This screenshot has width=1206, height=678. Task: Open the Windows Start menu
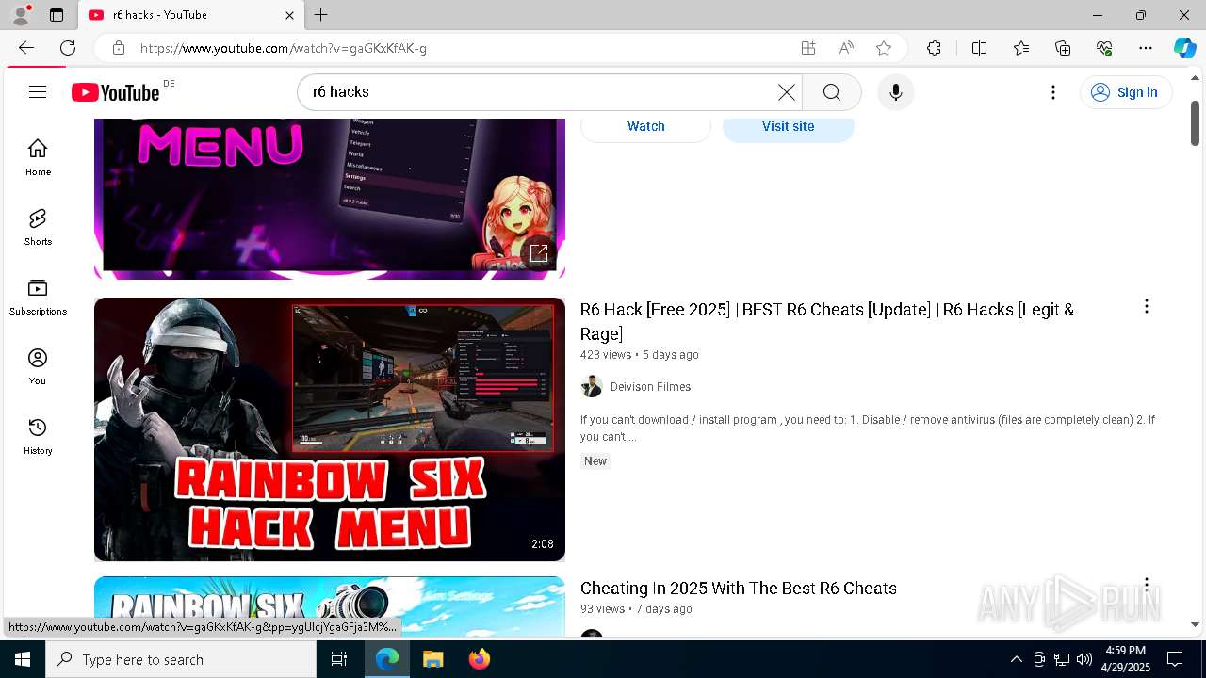(23, 659)
